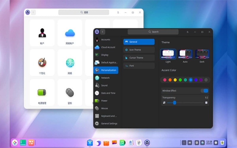Open Power settings in the dark sidebar
The height and width of the screenshot is (148, 237).
point(106,101)
